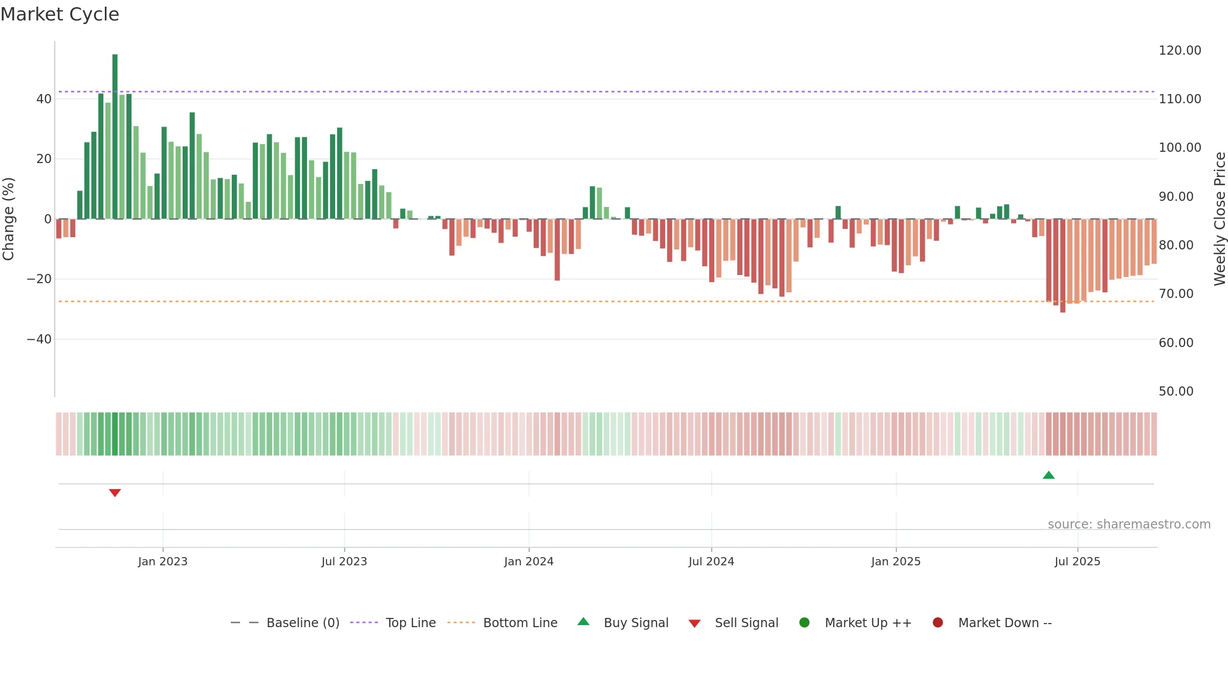Toggle the Sell Signal legend label
1228x690 pixels.
(747, 623)
